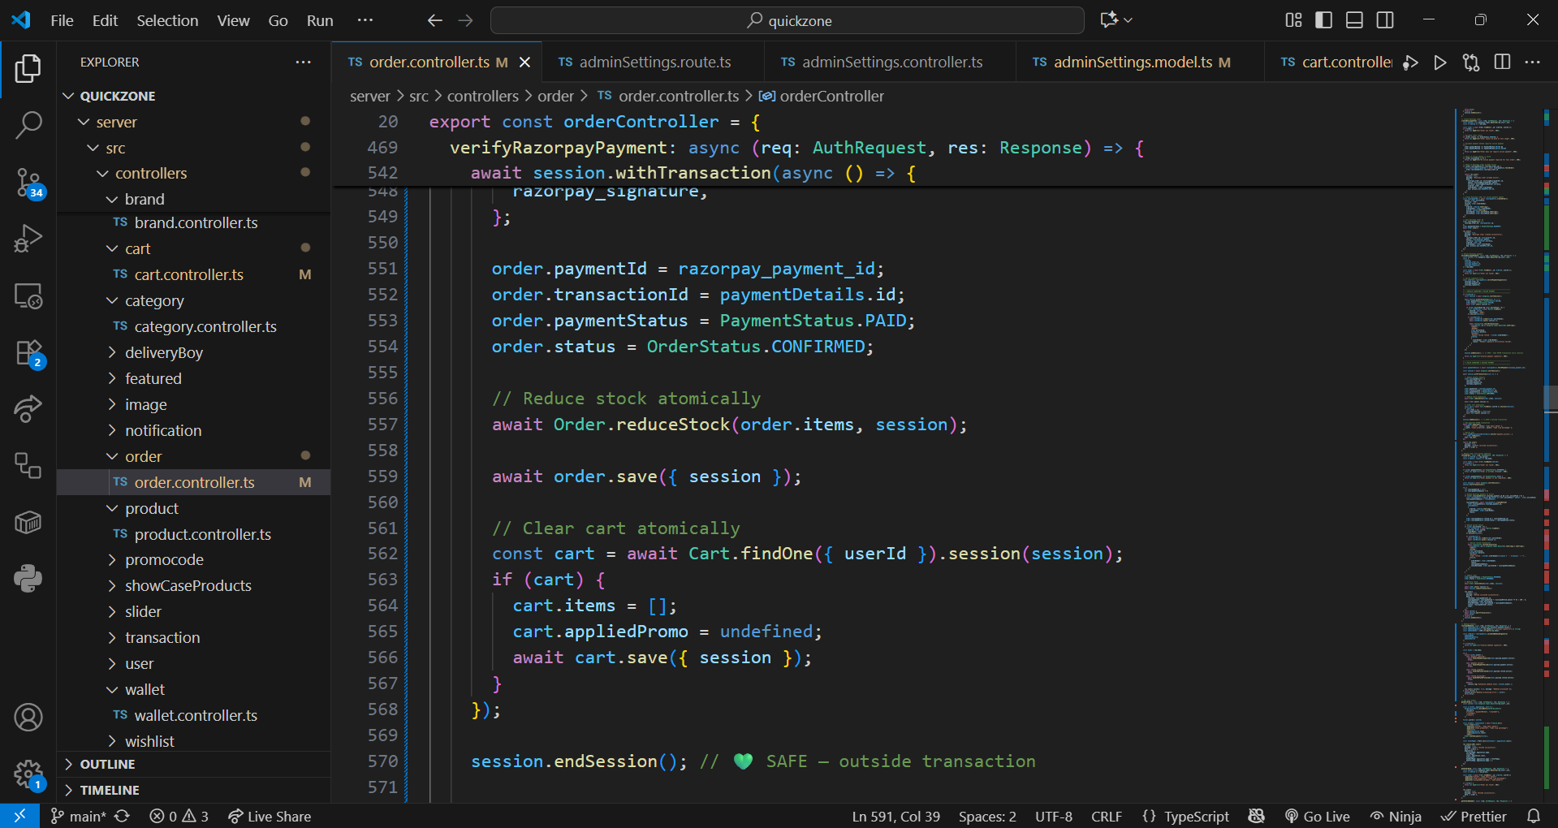Collapse the wallet folder

pyautogui.click(x=144, y=689)
